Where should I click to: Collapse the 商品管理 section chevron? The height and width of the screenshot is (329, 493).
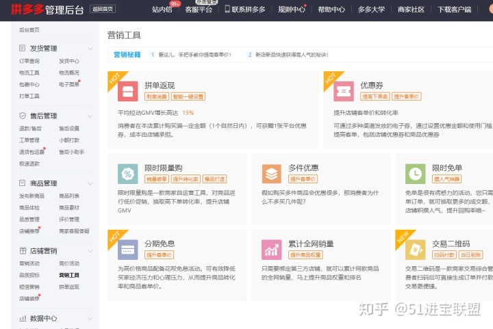90,183
